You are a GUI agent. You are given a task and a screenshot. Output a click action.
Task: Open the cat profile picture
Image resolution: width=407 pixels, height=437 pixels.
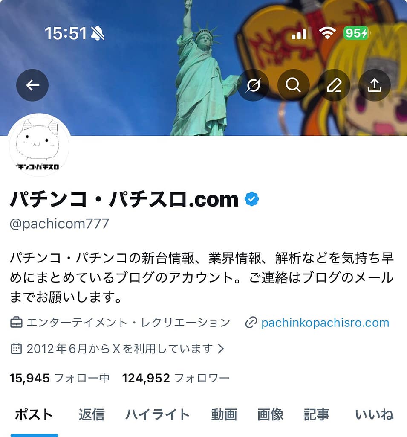[x=39, y=145]
